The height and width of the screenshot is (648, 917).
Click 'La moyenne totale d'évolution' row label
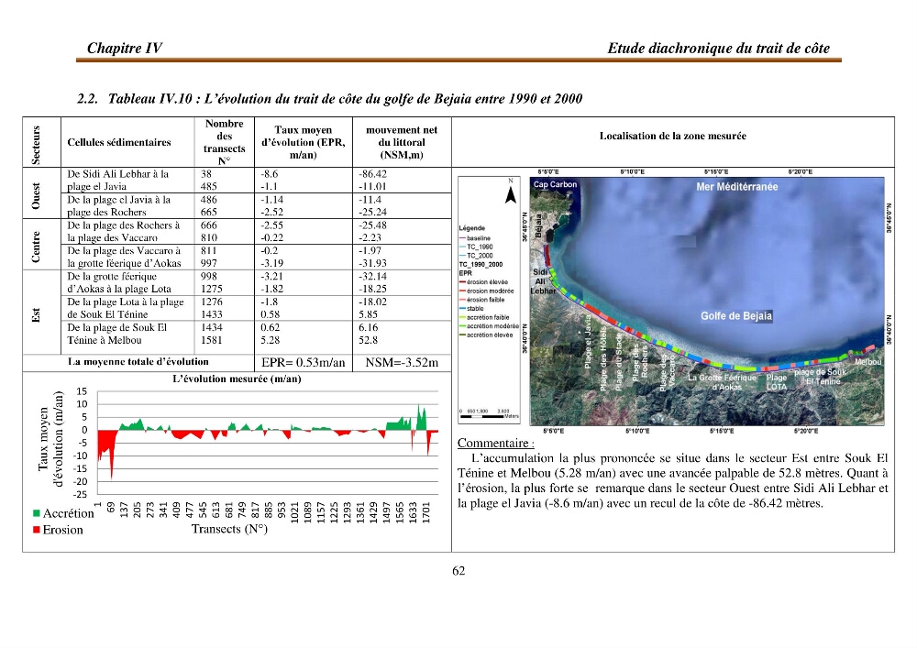[138, 362]
